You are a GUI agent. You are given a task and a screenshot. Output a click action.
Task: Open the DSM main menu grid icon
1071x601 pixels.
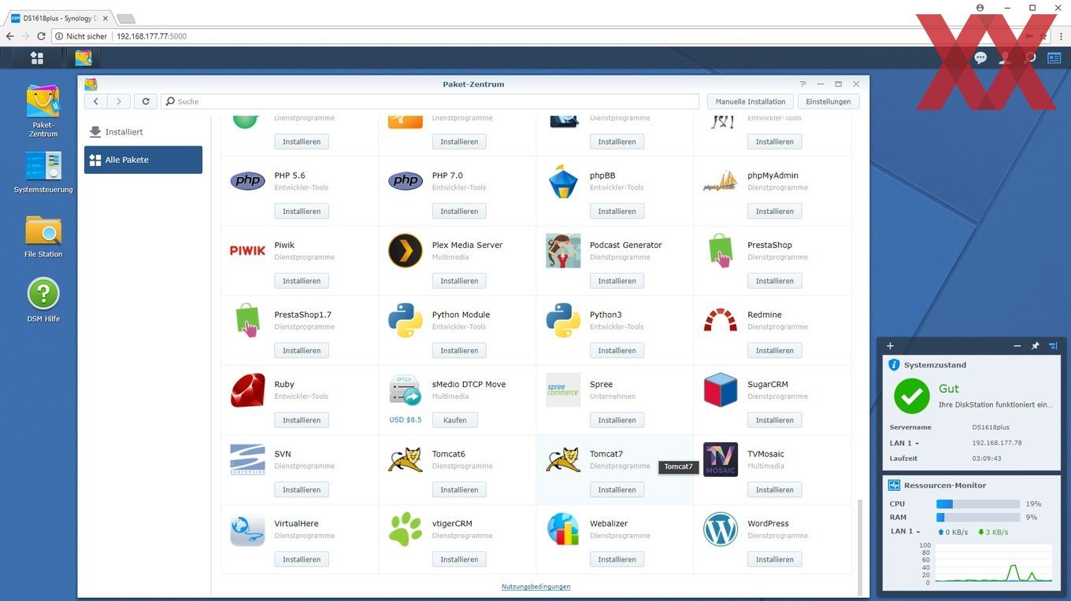click(36, 57)
